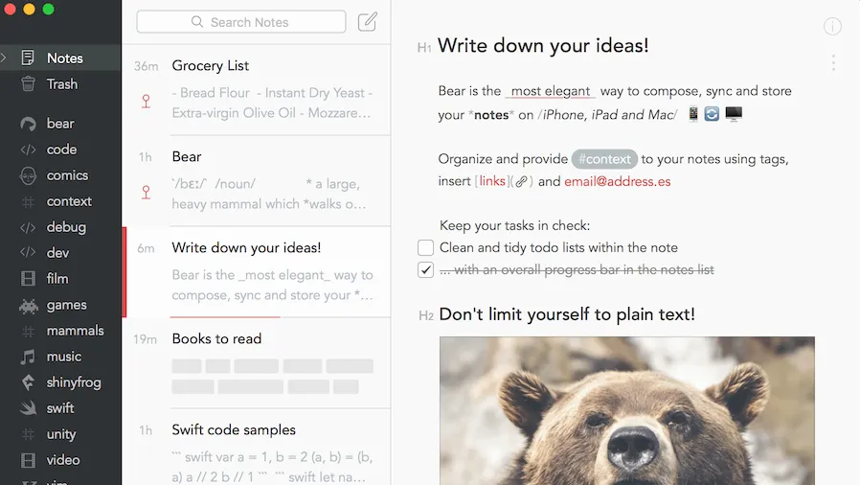Click the comics tag face icon

pos(28,175)
